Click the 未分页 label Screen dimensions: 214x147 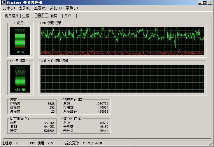pos(68,130)
